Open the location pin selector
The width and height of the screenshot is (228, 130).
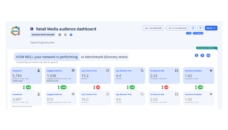pos(192,28)
